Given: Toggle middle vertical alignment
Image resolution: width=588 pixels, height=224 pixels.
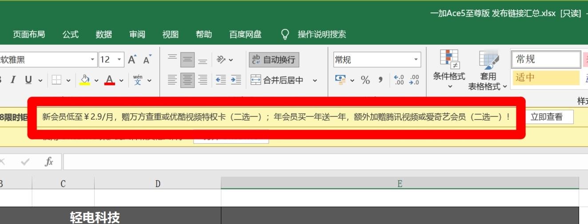Looking at the screenshot, I should click(187, 59).
